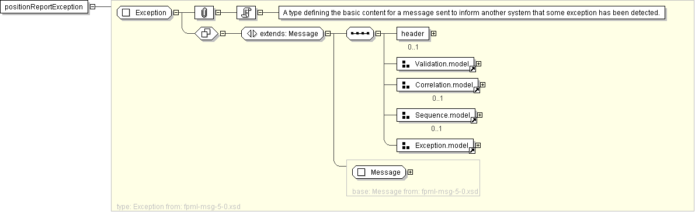The height and width of the screenshot is (212, 695).
Task: Click the Exception description annotation text
Action: (x=471, y=13)
